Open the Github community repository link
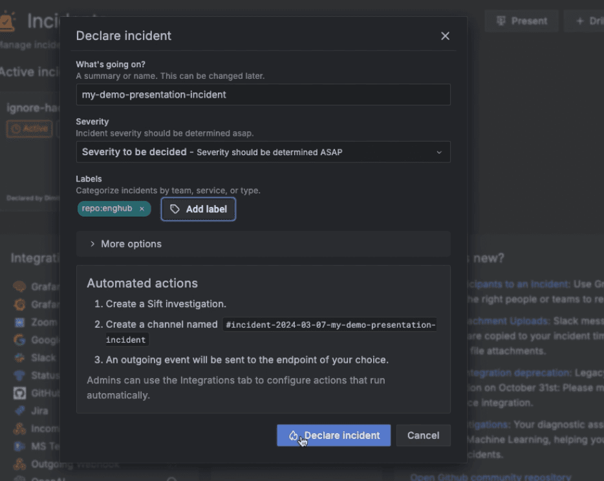This screenshot has height=481, width=604. (x=490, y=477)
